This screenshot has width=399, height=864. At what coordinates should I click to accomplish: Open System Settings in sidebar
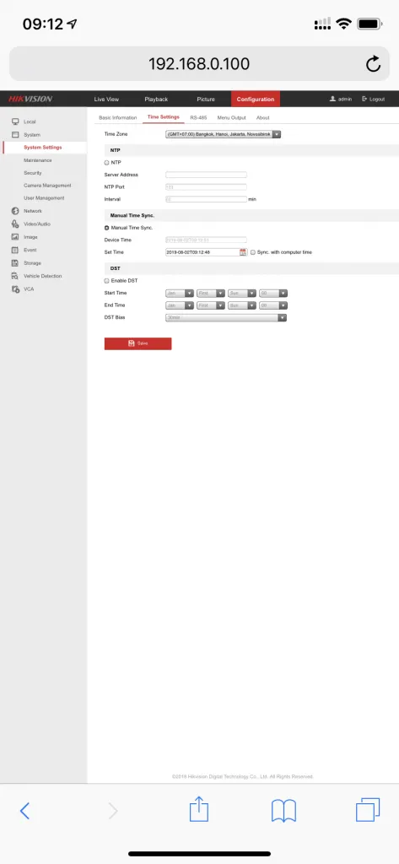tap(43, 147)
